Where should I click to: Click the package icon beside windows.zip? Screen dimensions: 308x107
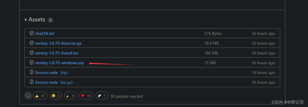coord(32,63)
